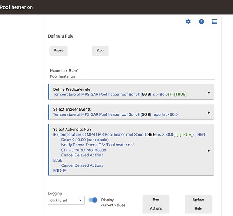Click the Run Actions button
The height and width of the screenshot is (216, 233).
(x=156, y=204)
